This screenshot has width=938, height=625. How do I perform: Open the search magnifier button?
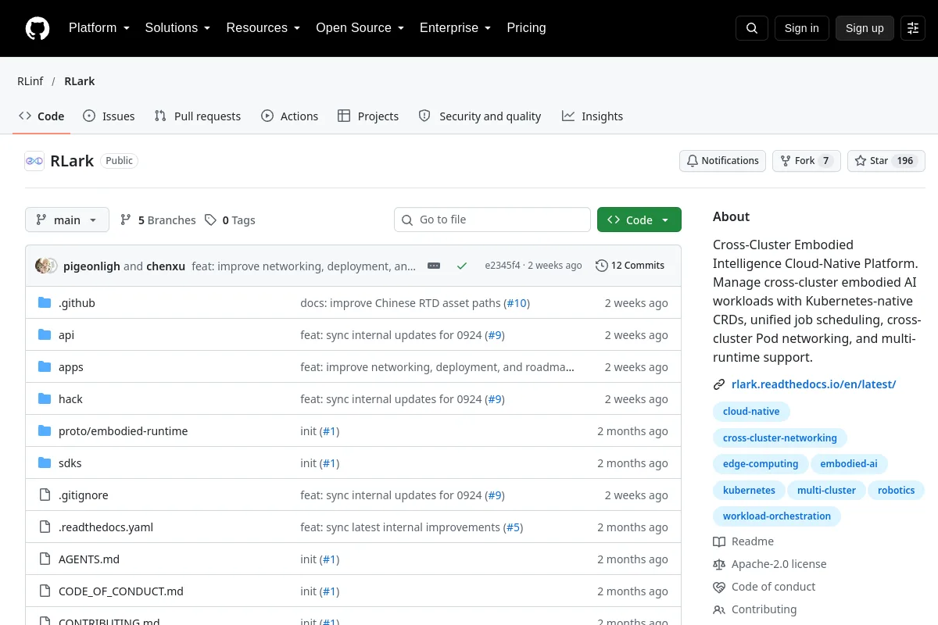752,28
